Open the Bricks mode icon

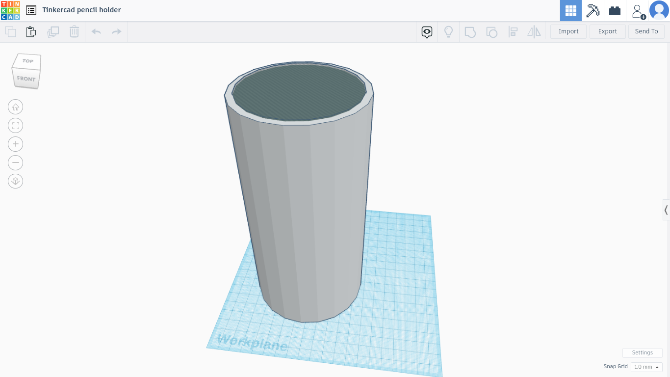coord(615,10)
